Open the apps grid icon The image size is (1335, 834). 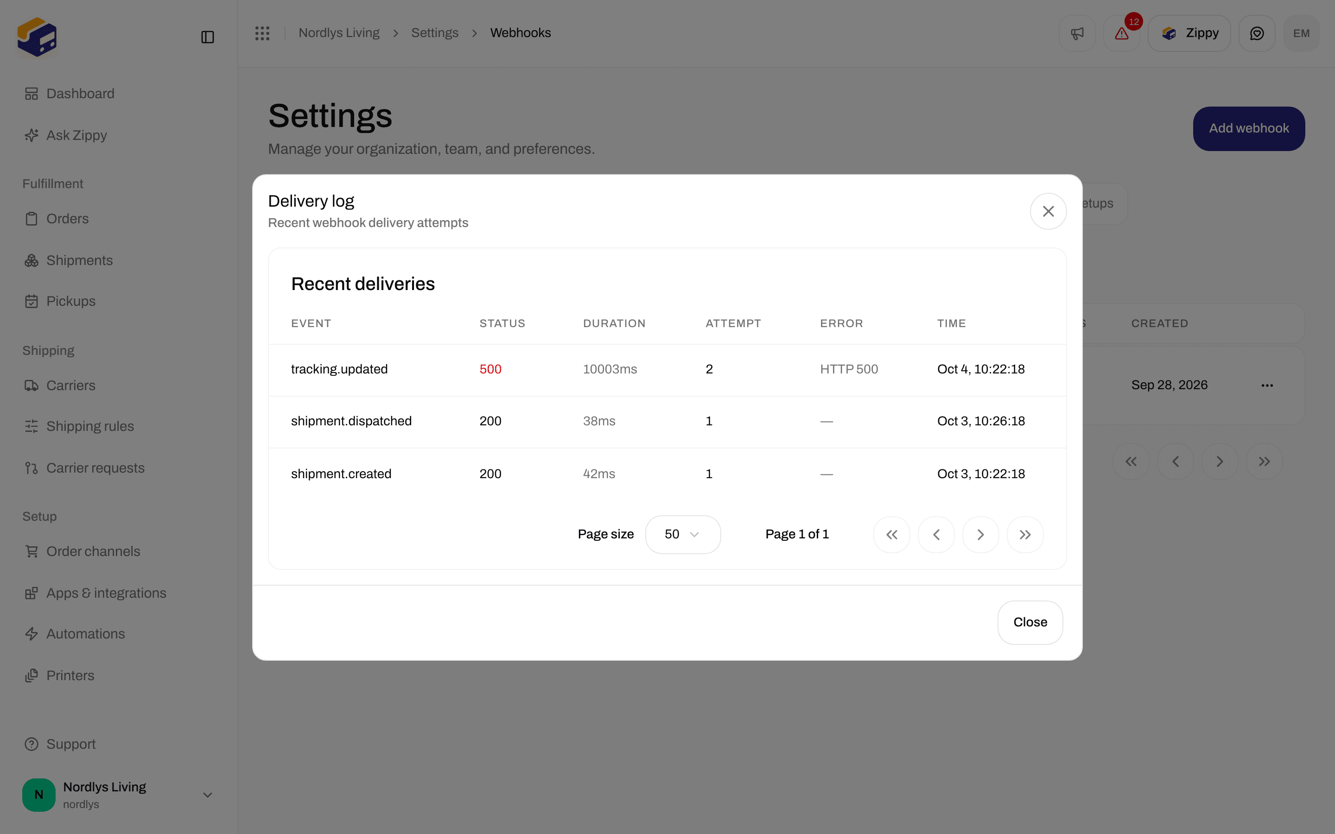point(262,33)
